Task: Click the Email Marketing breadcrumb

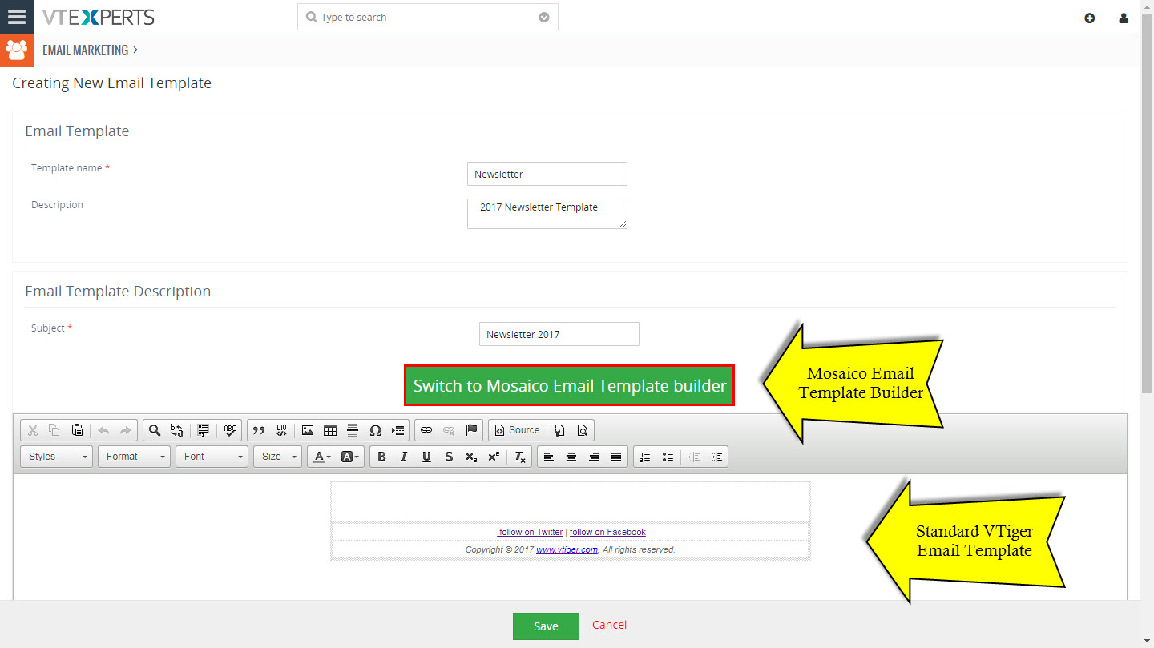Action: click(85, 50)
